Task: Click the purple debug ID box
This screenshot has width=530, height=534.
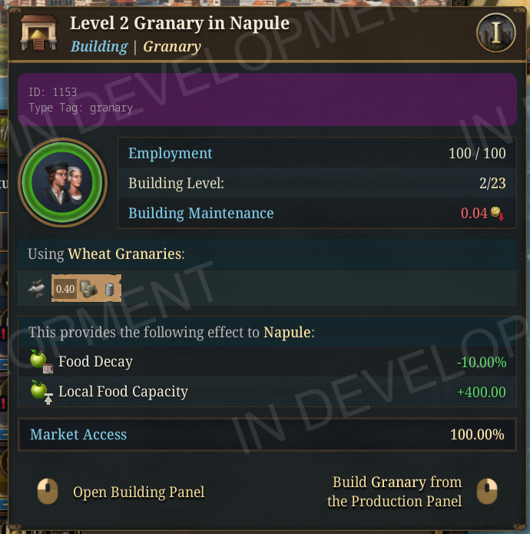Action: click(x=267, y=100)
